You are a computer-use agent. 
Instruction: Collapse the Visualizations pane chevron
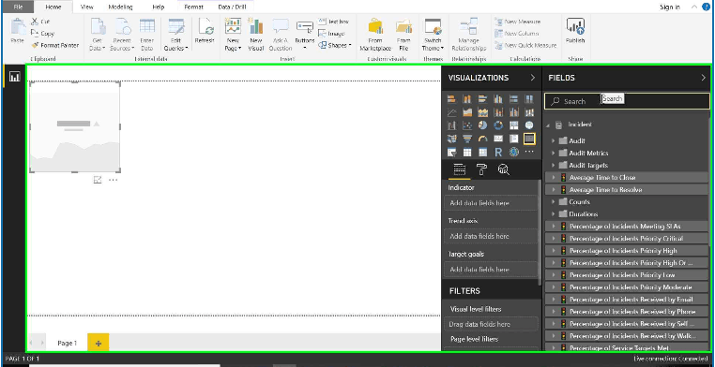click(533, 78)
